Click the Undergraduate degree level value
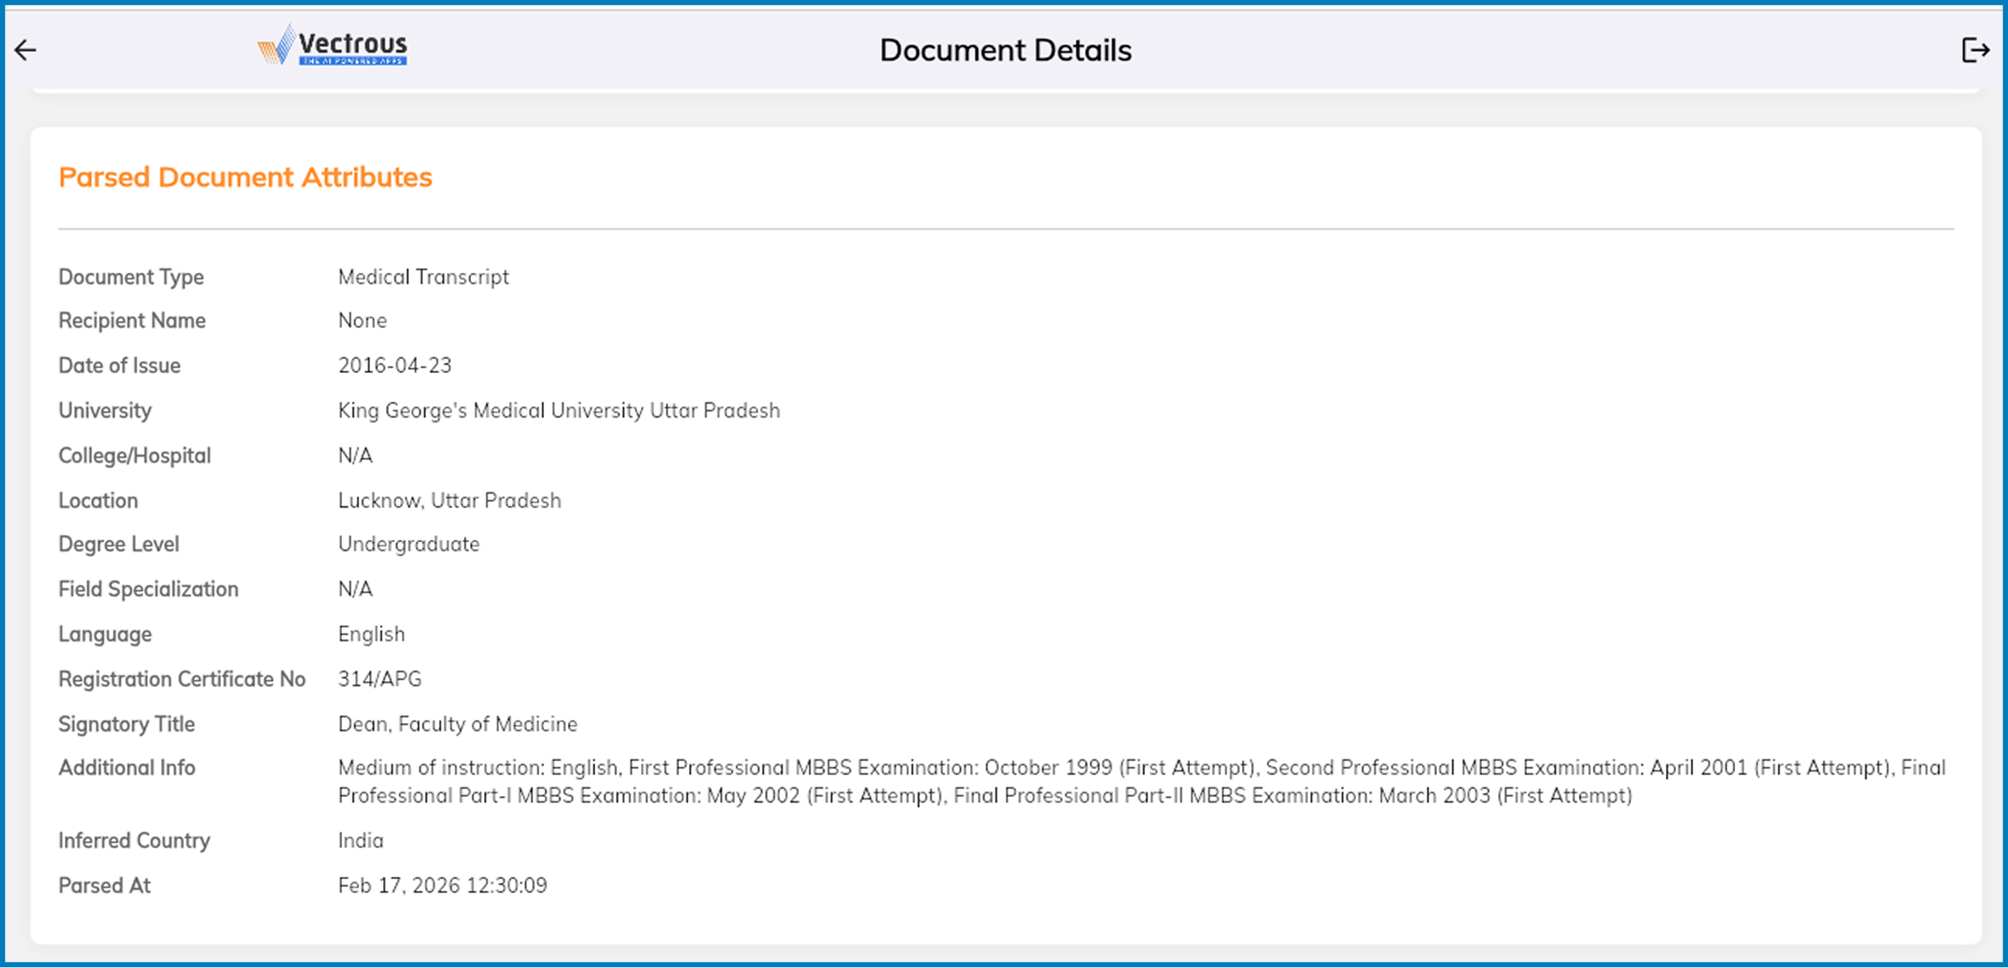 click(409, 544)
